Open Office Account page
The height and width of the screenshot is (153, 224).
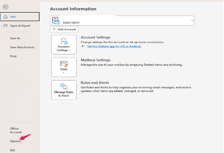(x=16, y=130)
